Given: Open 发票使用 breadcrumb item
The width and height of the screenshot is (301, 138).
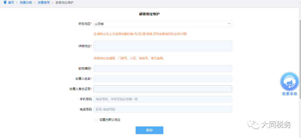Looking at the screenshot, I should pos(44,3).
